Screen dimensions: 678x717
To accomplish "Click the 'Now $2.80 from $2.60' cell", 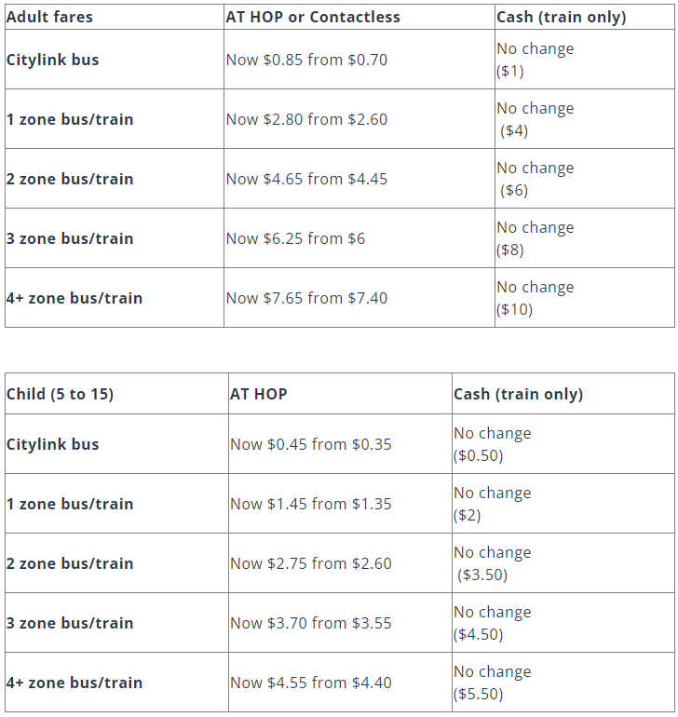I will point(306,119).
